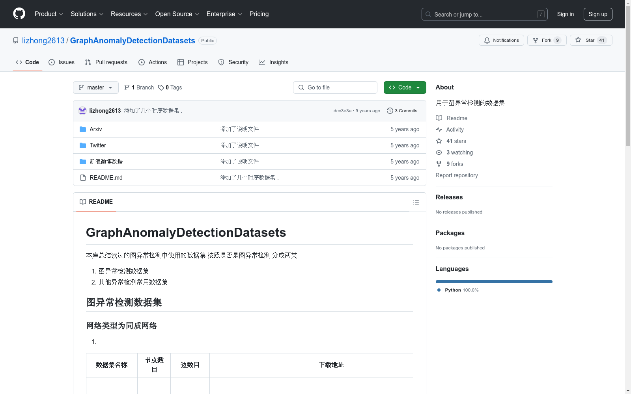631x394 pixels.
Task: Focus the Search or jump to field
Action: [x=485, y=14]
